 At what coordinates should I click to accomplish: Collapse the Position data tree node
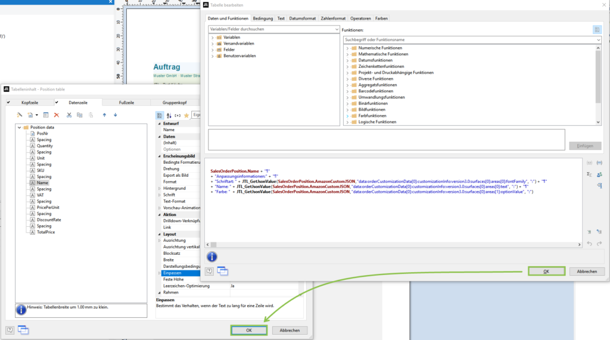tap(19, 127)
